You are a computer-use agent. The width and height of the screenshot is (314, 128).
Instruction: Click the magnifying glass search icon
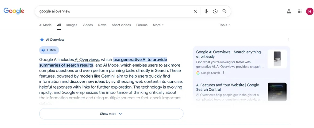coord(224,11)
